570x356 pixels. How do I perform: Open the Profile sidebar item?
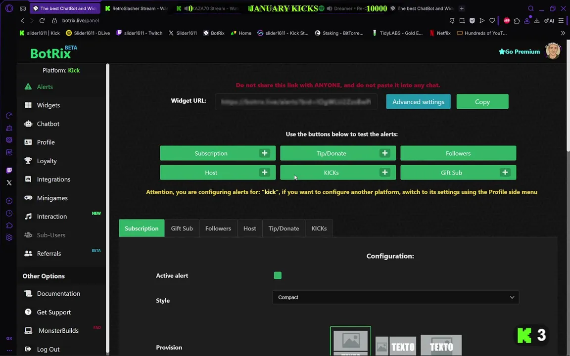(x=46, y=142)
